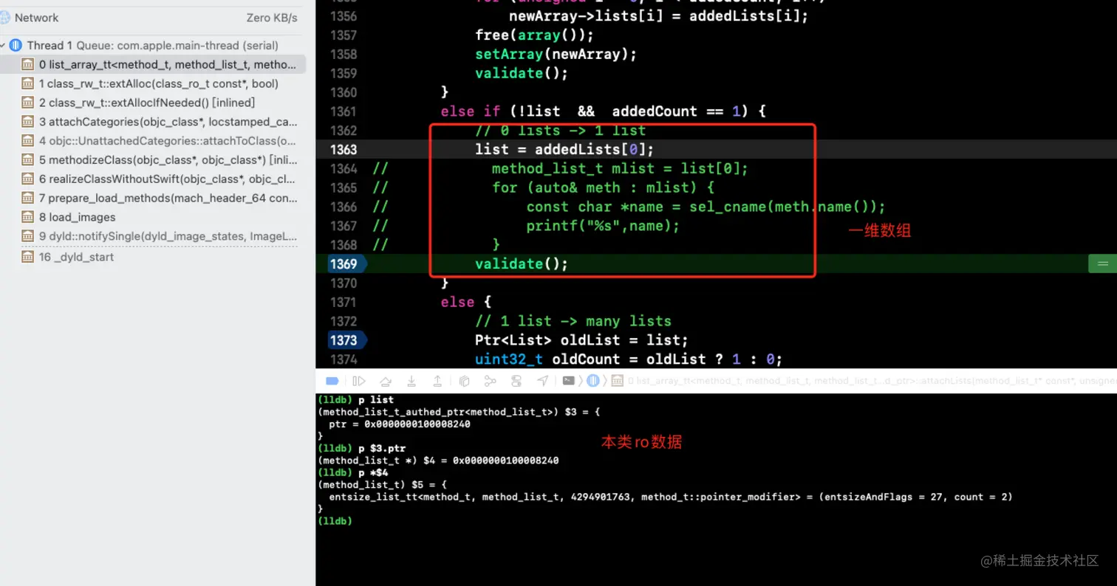Viewport: 1117px width, 586px height.
Task: Select frame 7 prepare_load_methods
Action: coord(153,199)
